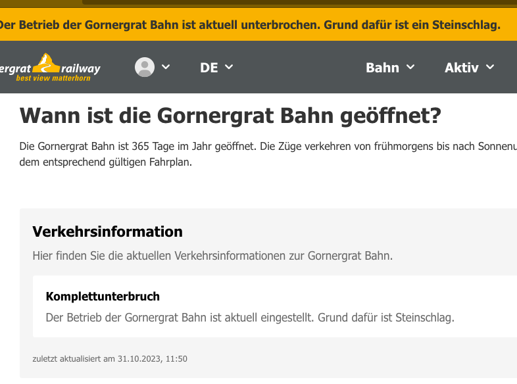Click 'dem entsprechend gültigen Fahrplan' text
This screenshot has width=517, height=384.
click(105, 162)
